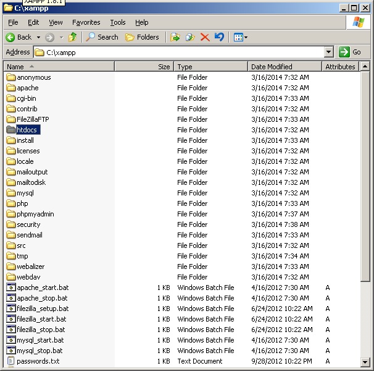
Task: Sort by Date Modified column header
Action: point(285,67)
